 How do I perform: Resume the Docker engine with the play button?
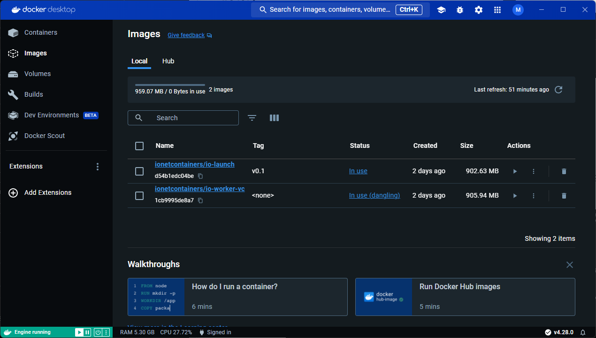pyautogui.click(x=79, y=332)
